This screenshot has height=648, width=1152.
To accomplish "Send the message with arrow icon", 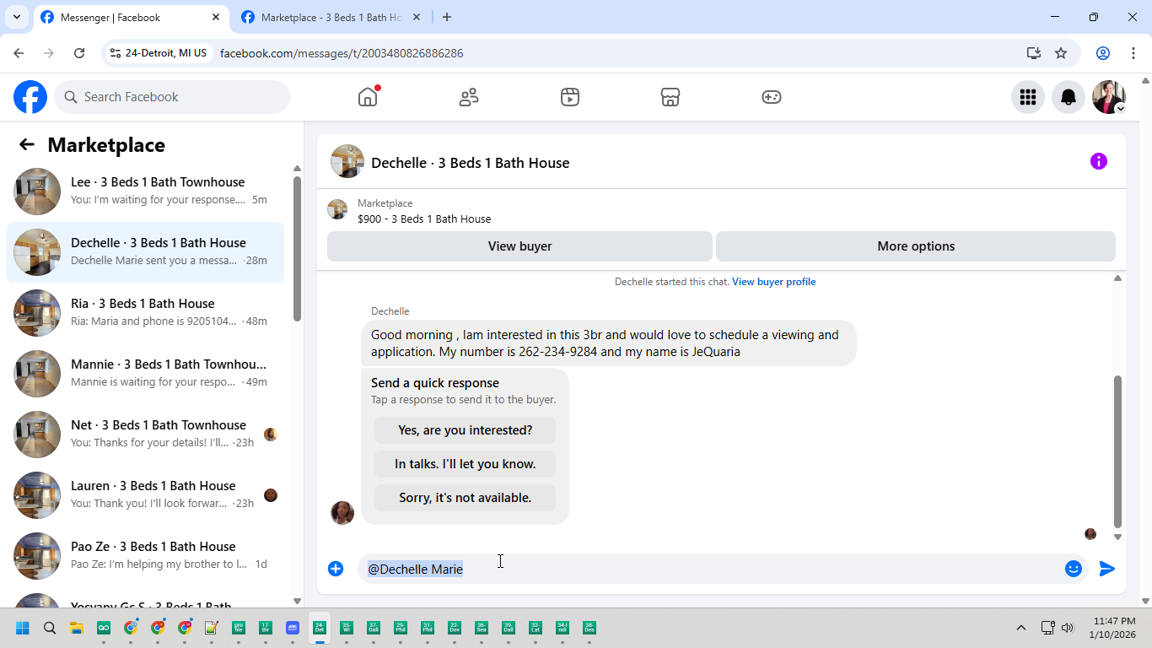I will [1107, 569].
